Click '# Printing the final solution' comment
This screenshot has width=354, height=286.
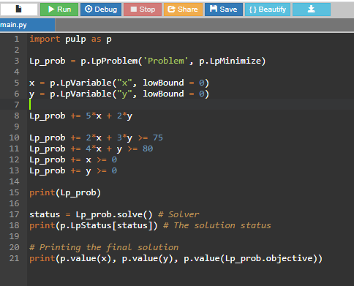pyautogui.click(x=104, y=248)
